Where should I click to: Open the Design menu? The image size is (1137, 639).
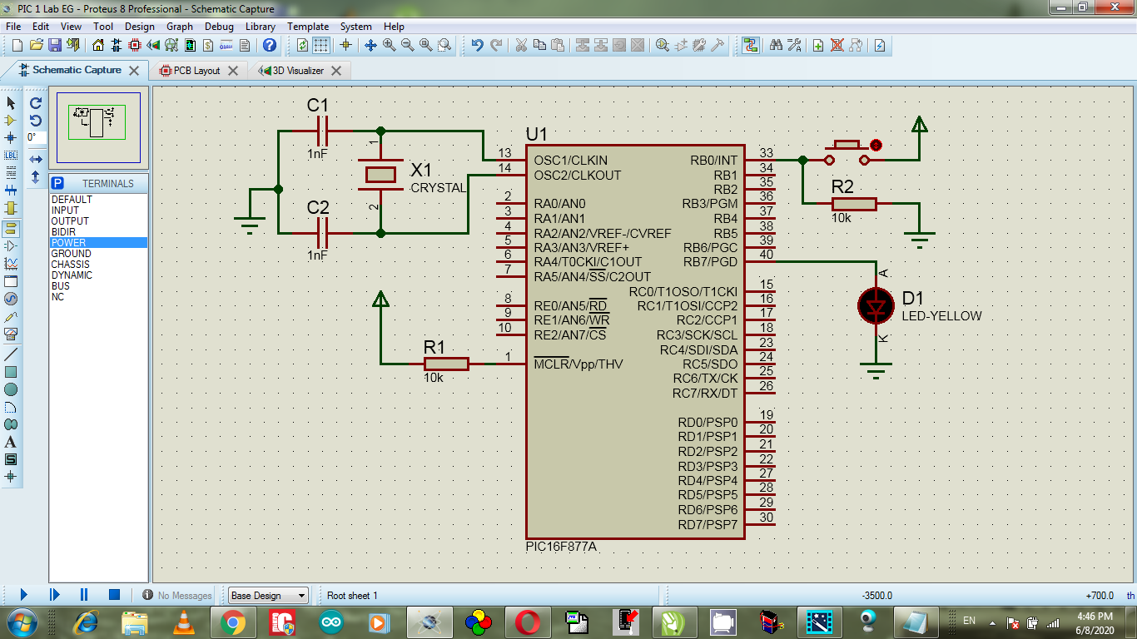point(140,26)
